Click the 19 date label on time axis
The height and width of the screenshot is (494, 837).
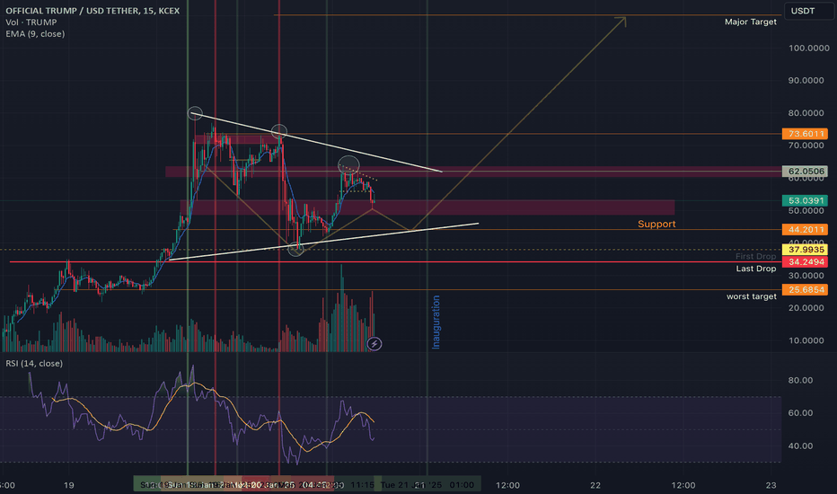(x=68, y=485)
